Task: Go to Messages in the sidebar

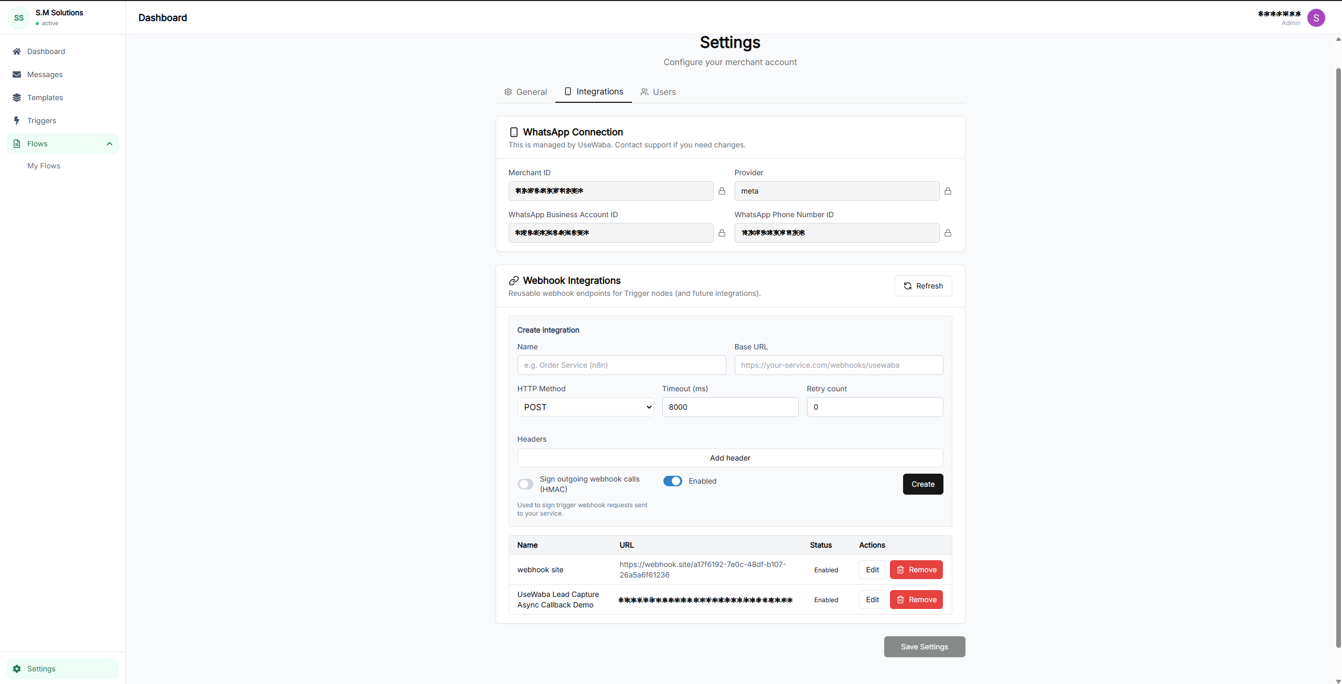Action: 62,74
